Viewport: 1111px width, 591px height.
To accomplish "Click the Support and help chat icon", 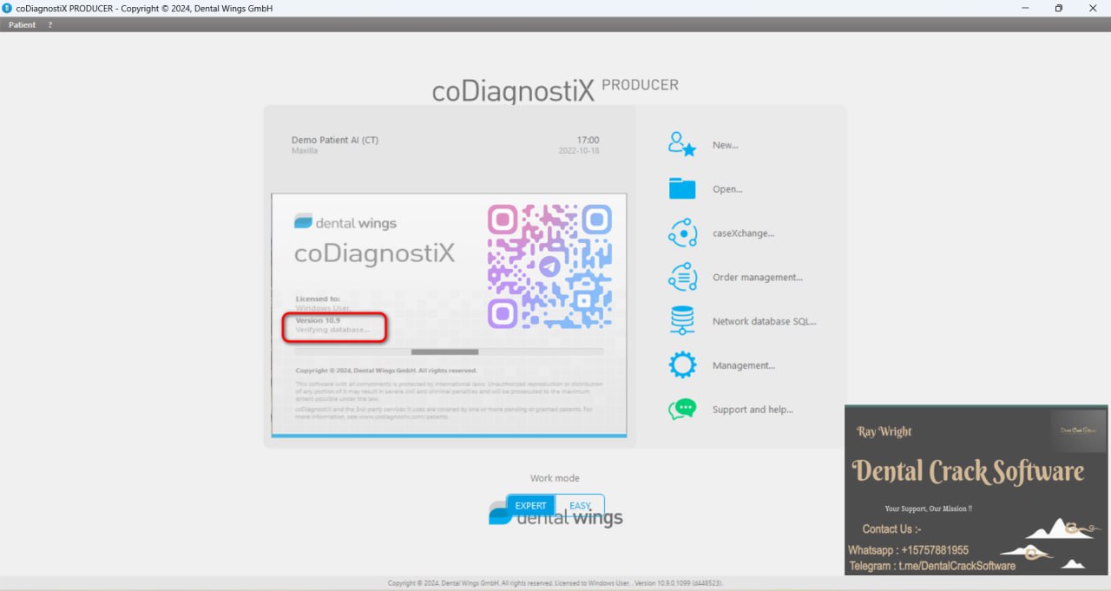I will coord(682,409).
